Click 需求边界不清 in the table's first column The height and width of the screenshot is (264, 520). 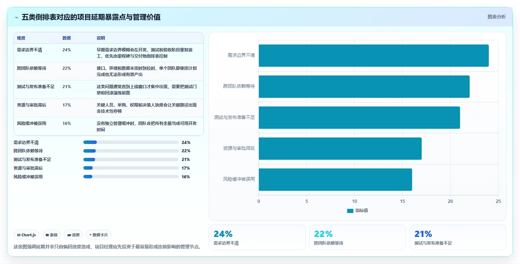[30, 50]
